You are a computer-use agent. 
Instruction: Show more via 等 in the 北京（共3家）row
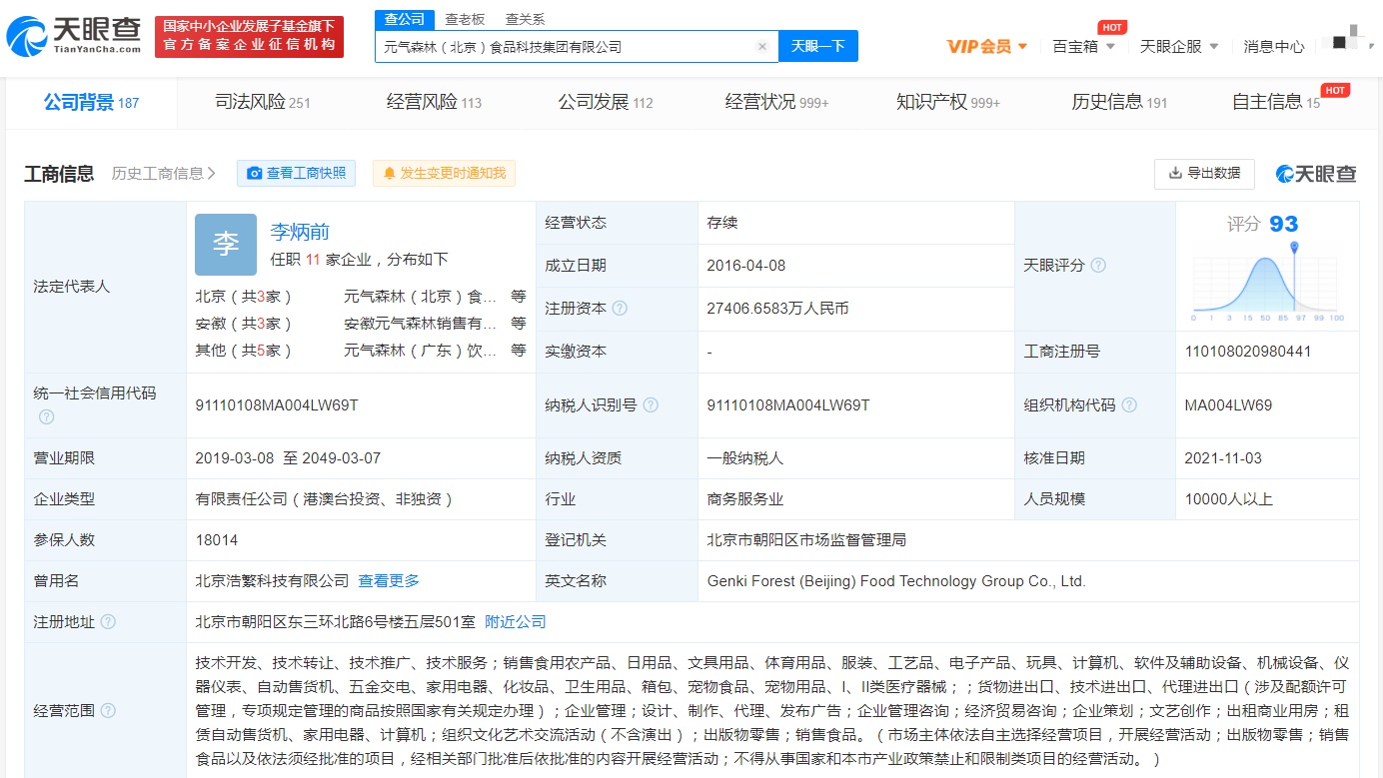point(518,297)
